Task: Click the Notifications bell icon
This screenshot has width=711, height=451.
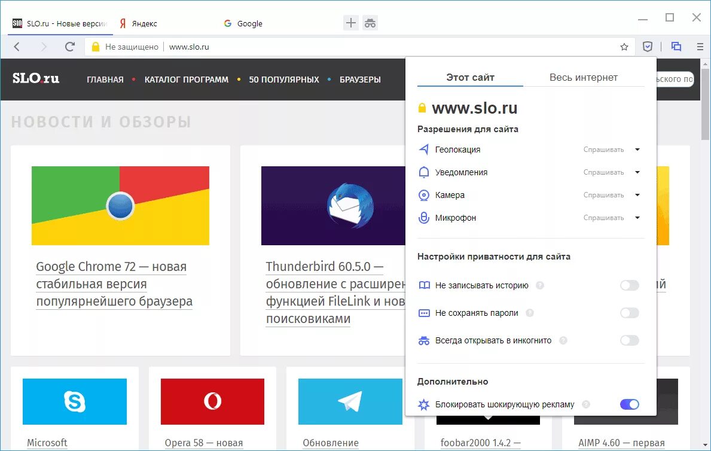Action: pos(423,172)
